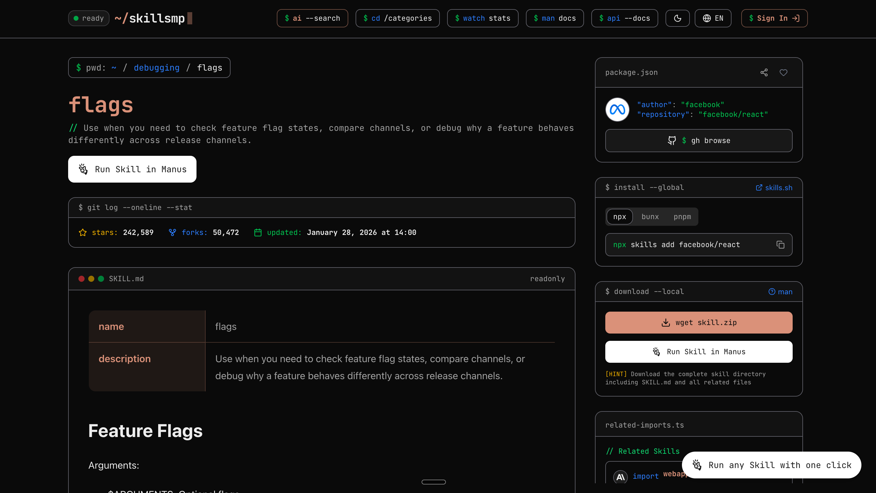Screen dimensions: 876x493
Task: Click the GitHub octocat icon on gh browse
Action: click(672, 141)
